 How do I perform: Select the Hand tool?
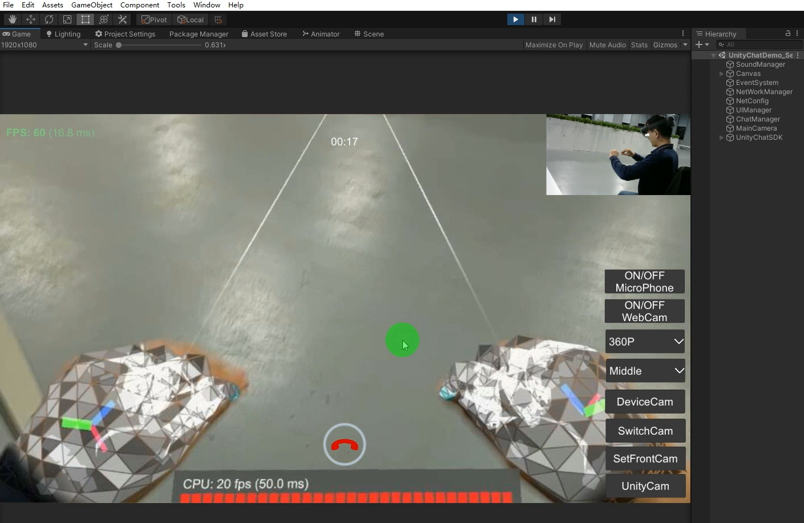13,19
